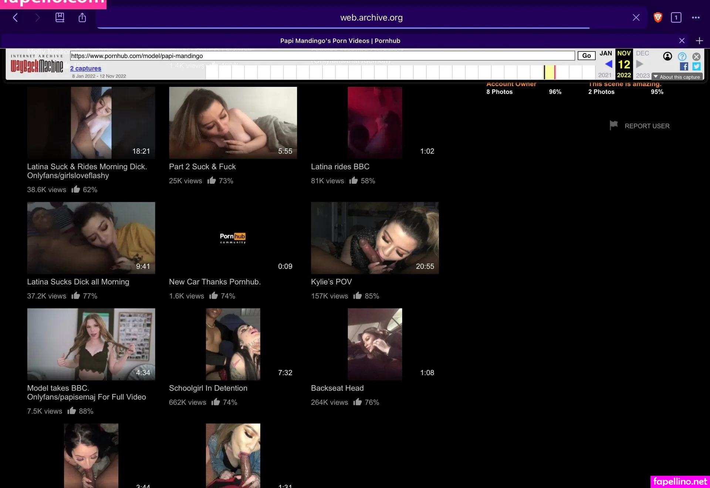
Task: Click the Wayback URL input field
Action: point(322,56)
